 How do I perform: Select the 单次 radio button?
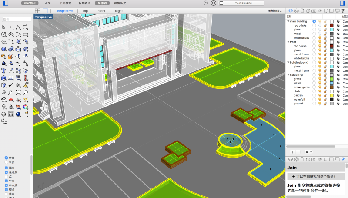pyautogui.click(x=6, y=162)
